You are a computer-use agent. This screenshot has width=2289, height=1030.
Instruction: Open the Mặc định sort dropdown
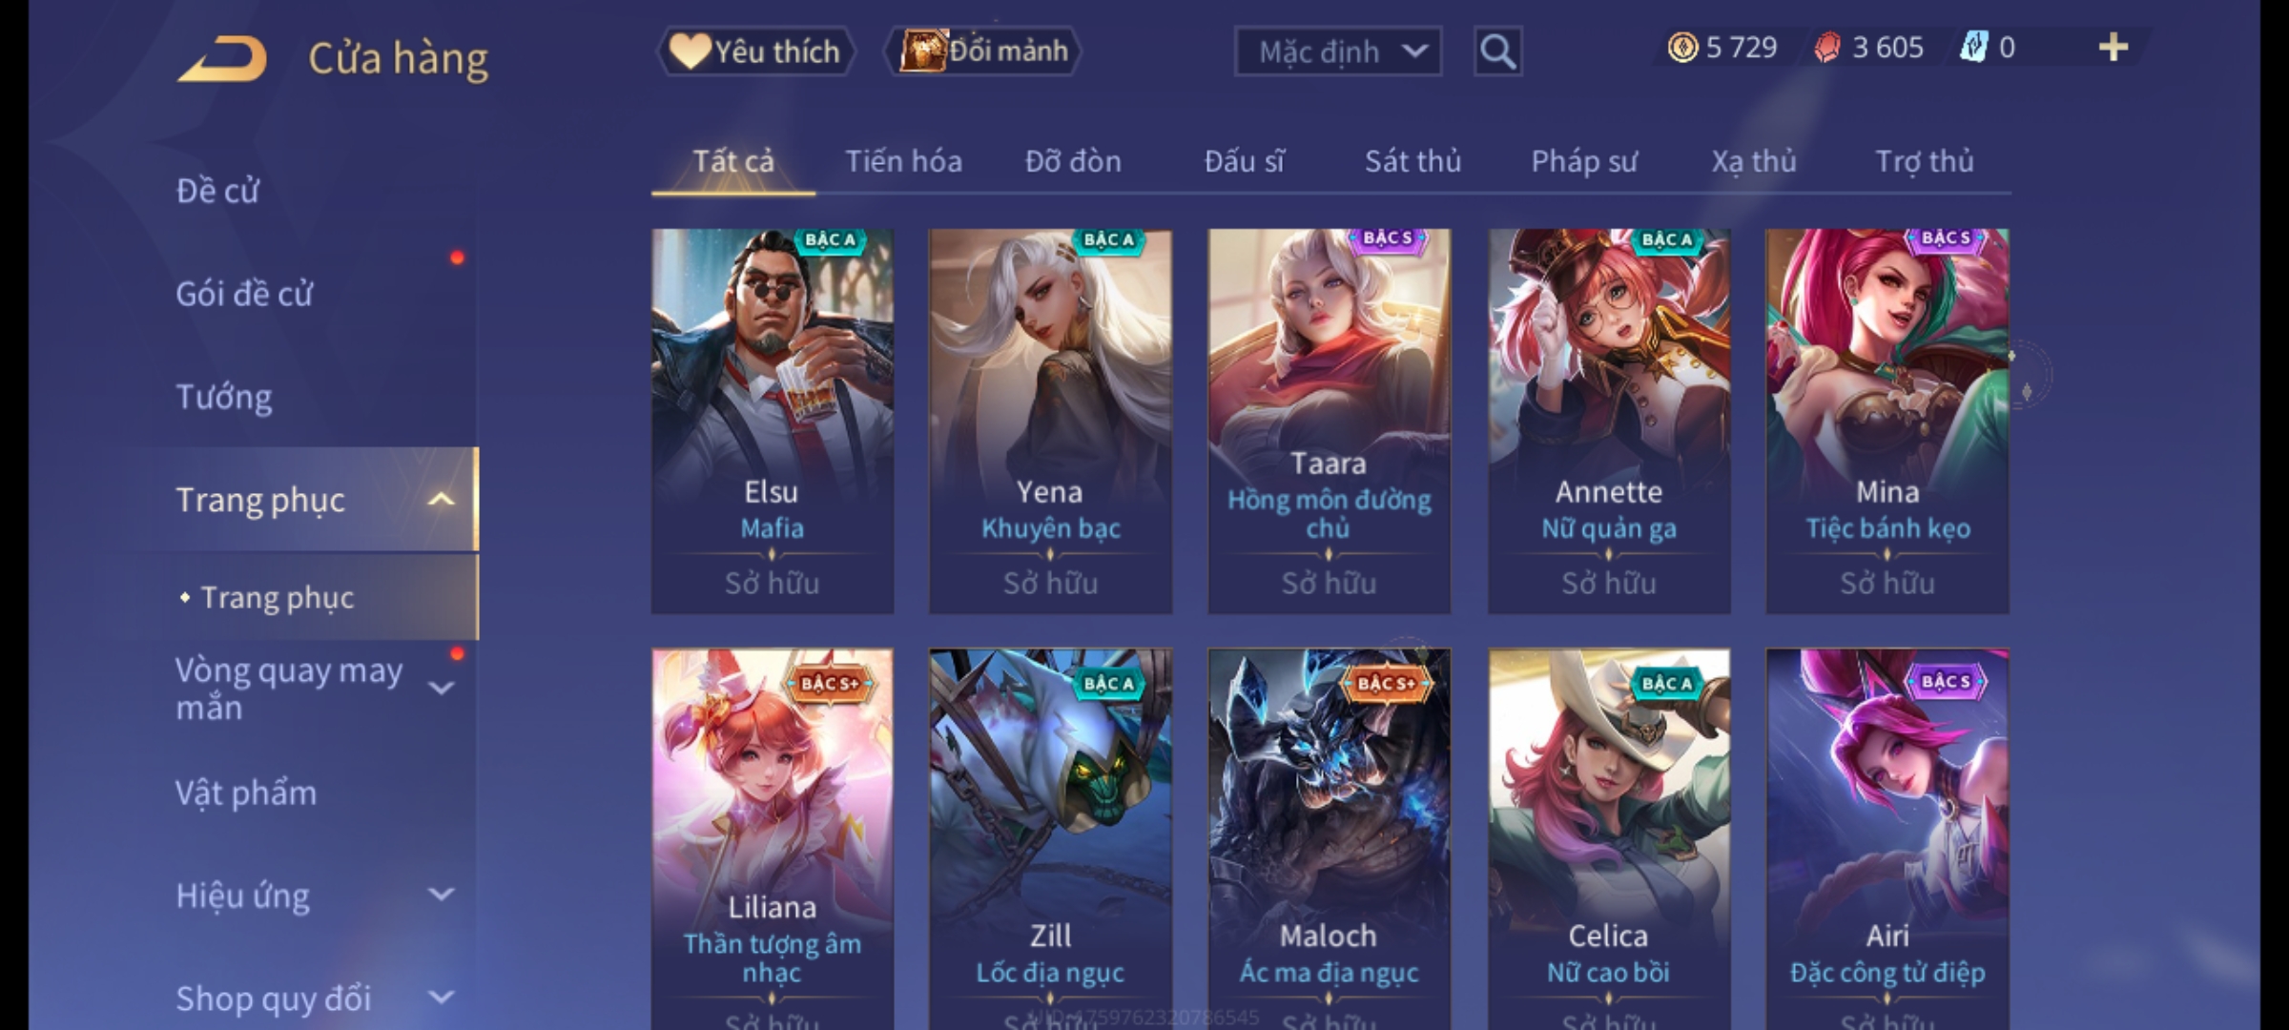pos(1337,51)
